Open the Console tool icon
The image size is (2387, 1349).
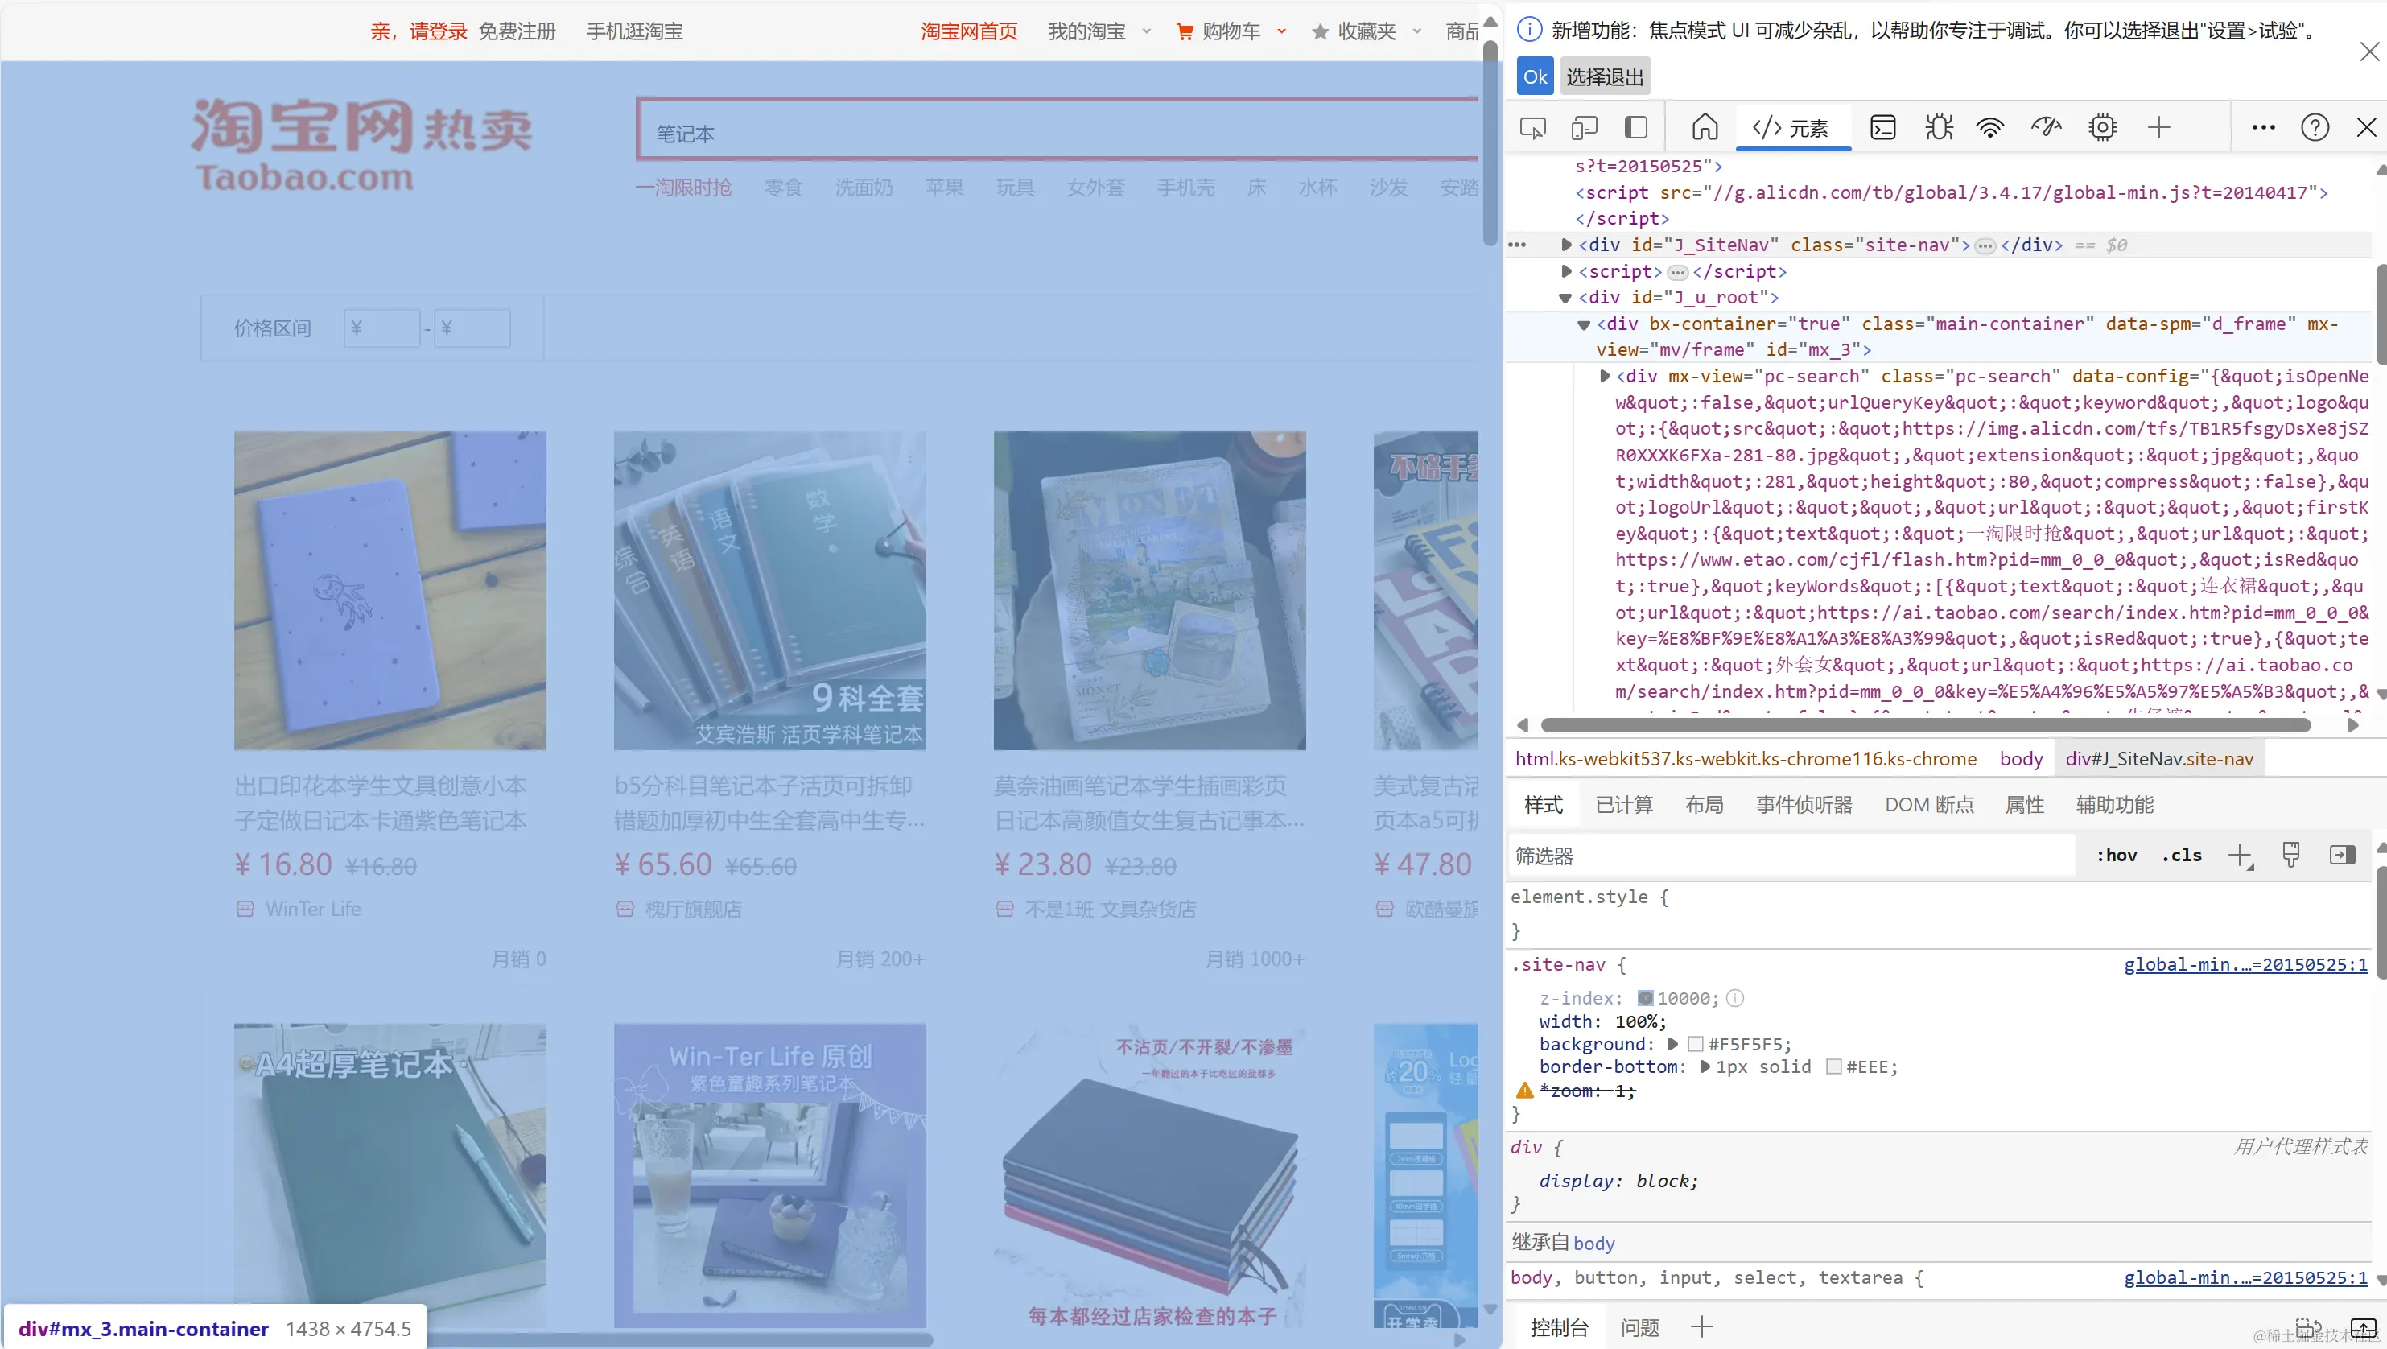[1883, 128]
